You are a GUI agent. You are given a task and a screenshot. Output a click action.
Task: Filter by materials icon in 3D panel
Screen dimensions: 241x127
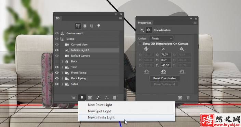click(x=92, y=26)
